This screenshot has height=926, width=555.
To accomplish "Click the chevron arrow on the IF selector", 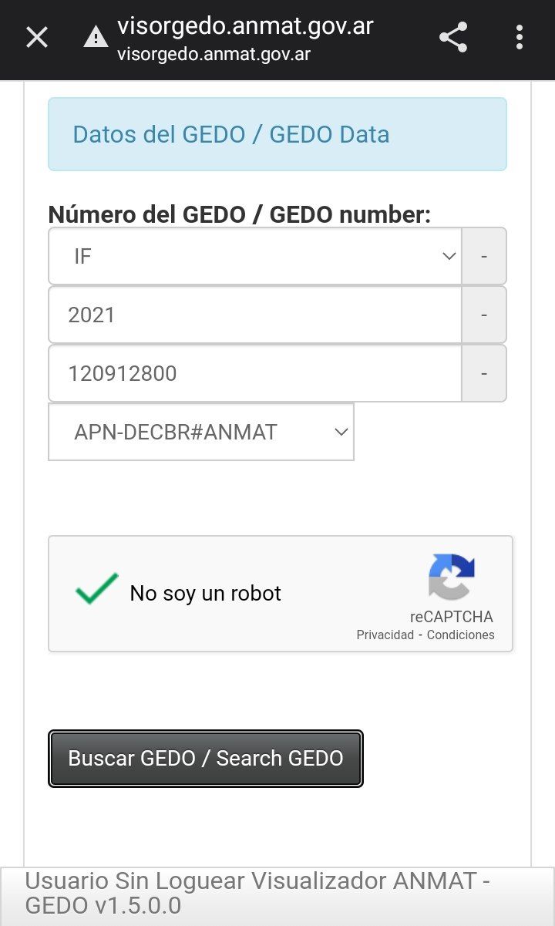I will tap(449, 256).
